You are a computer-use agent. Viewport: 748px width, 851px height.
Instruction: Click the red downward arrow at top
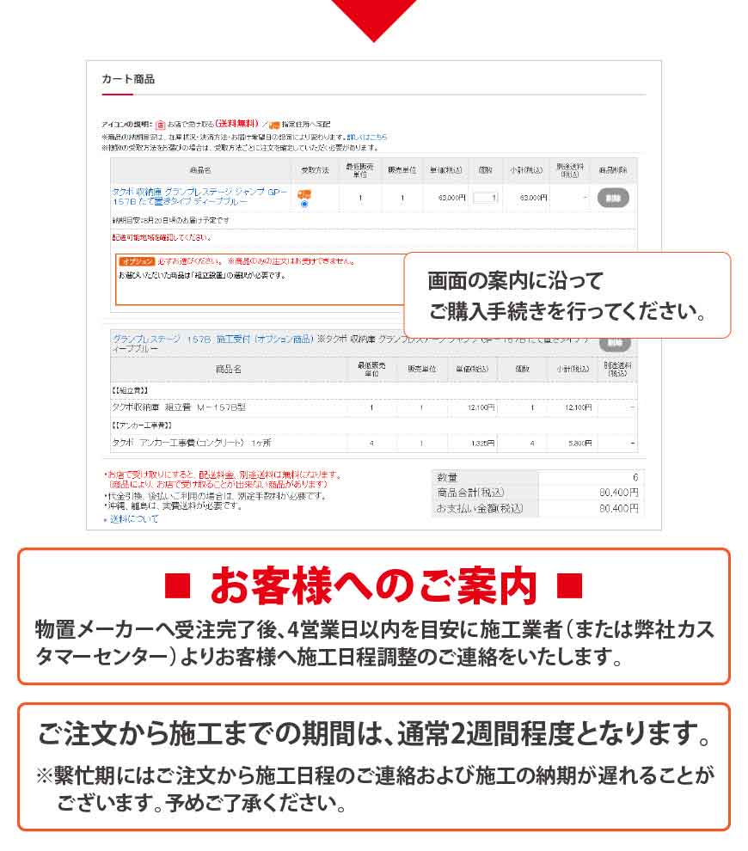tap(373, 17)
